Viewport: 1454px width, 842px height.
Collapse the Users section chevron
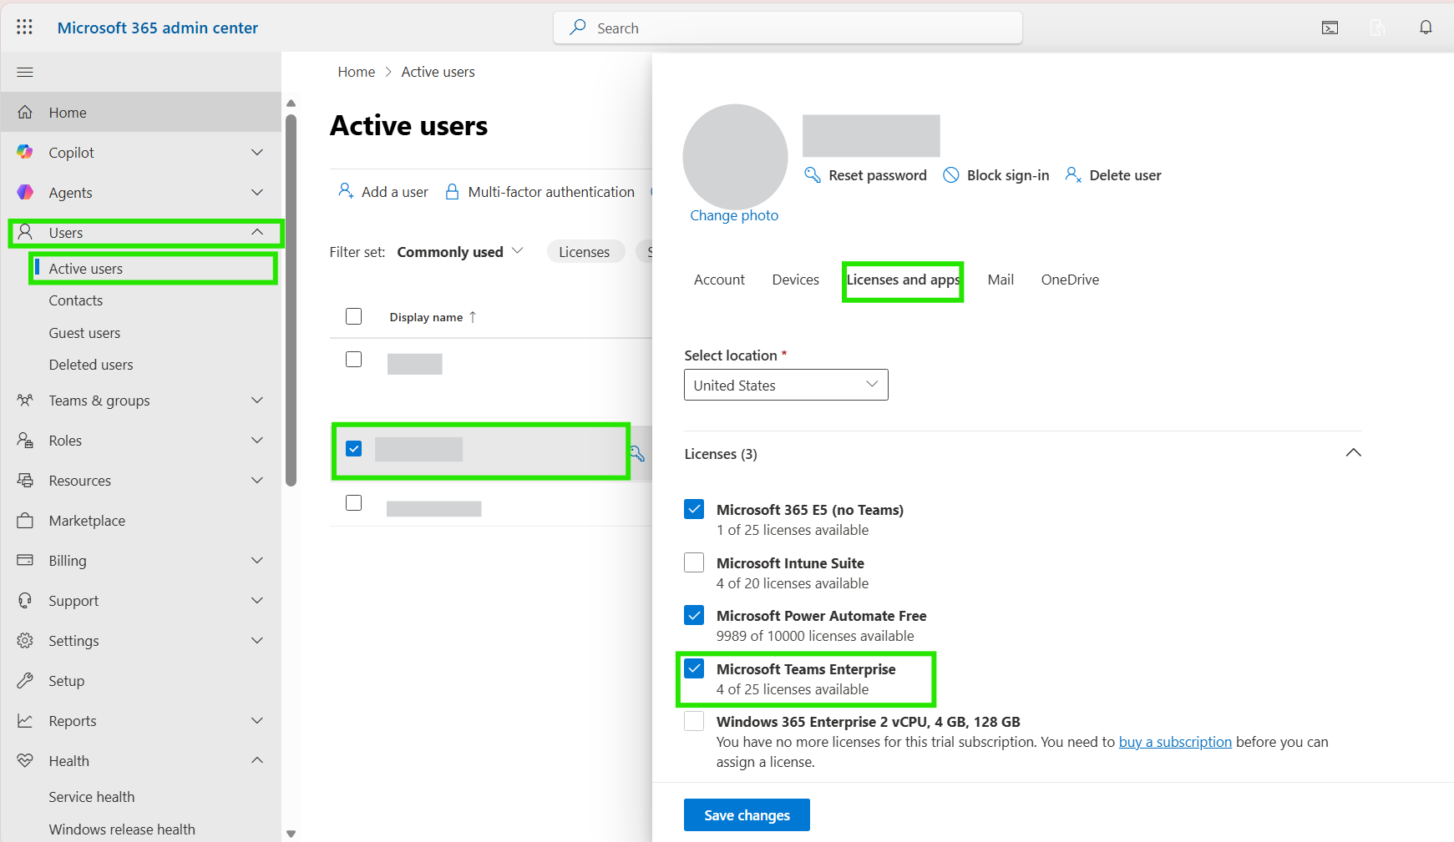click(x=257, y=232)
